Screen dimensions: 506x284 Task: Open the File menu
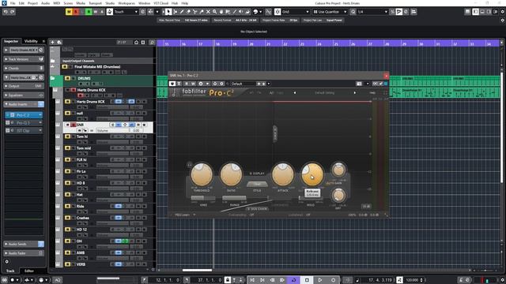13,3
